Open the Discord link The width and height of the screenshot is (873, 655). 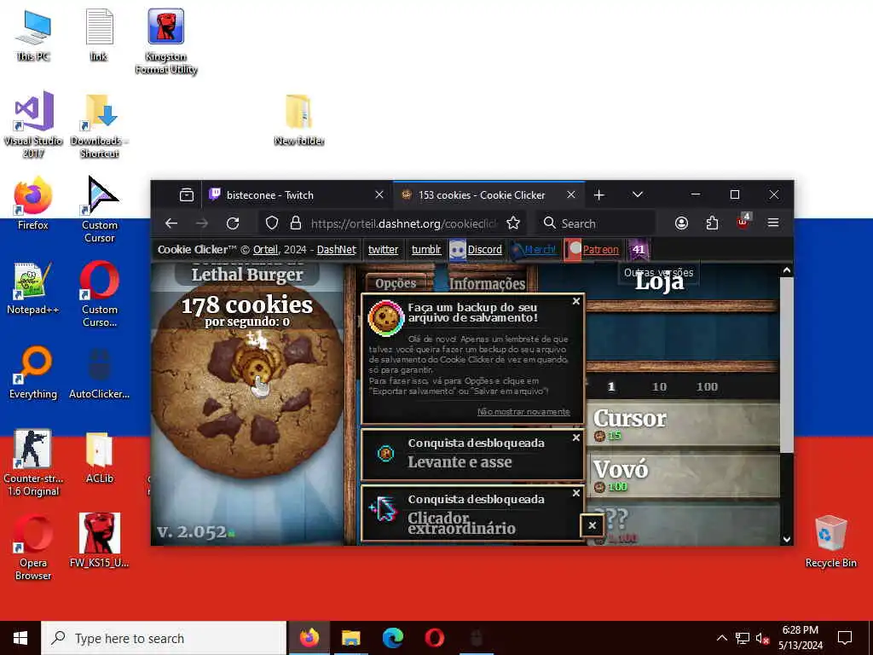pos(476,250)
